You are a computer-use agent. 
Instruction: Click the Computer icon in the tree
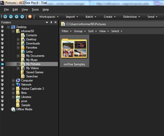[18, 80]
